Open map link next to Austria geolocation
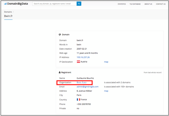Image resolution: width=169 pixels, height=116 pixels. pos(106,62)
